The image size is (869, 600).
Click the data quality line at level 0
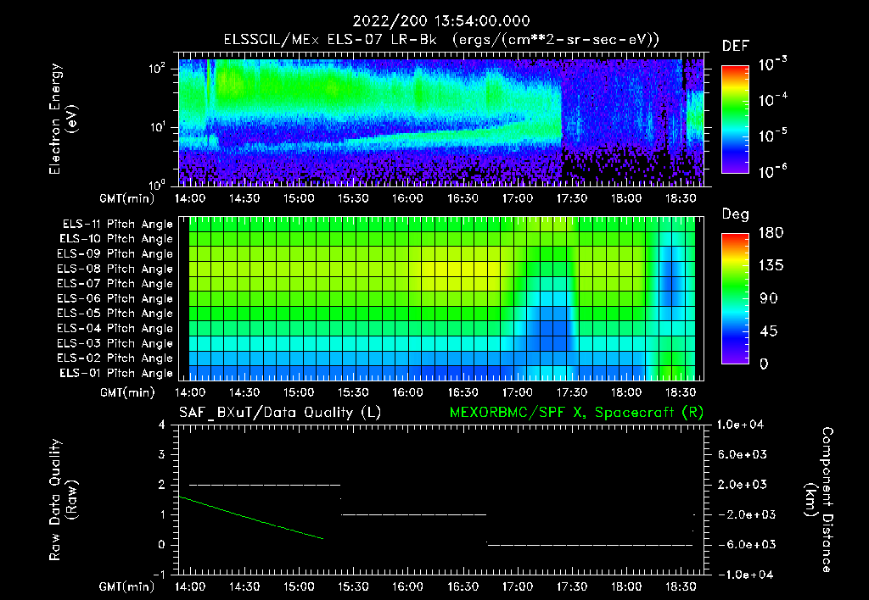[591, 545]
